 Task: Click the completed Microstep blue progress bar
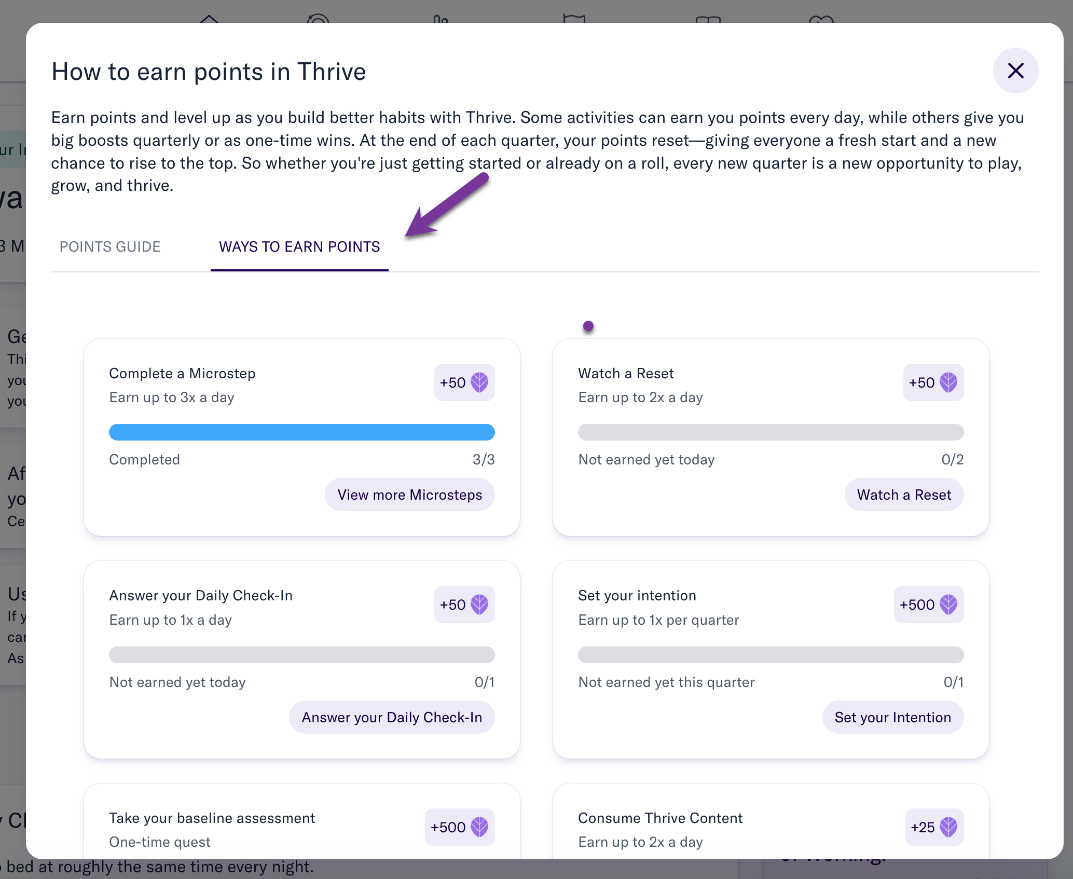pos(302,432)
